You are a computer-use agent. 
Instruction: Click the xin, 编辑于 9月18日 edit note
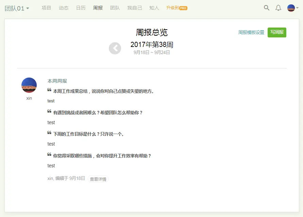click(x=66, y=178)
